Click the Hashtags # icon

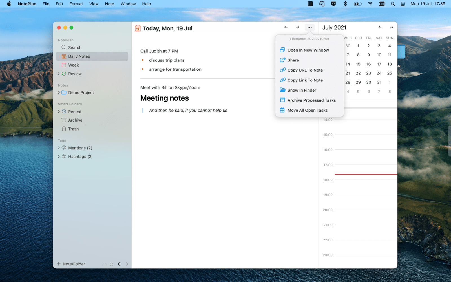(64, 156)
